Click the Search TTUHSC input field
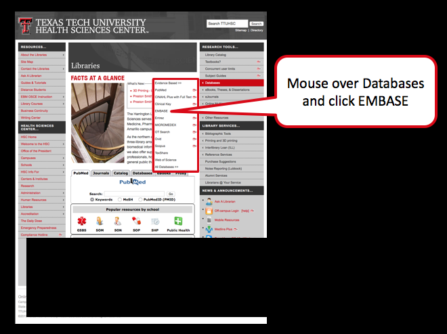The image size is (447, 334). pyautogui.click(x=227, y=24)
